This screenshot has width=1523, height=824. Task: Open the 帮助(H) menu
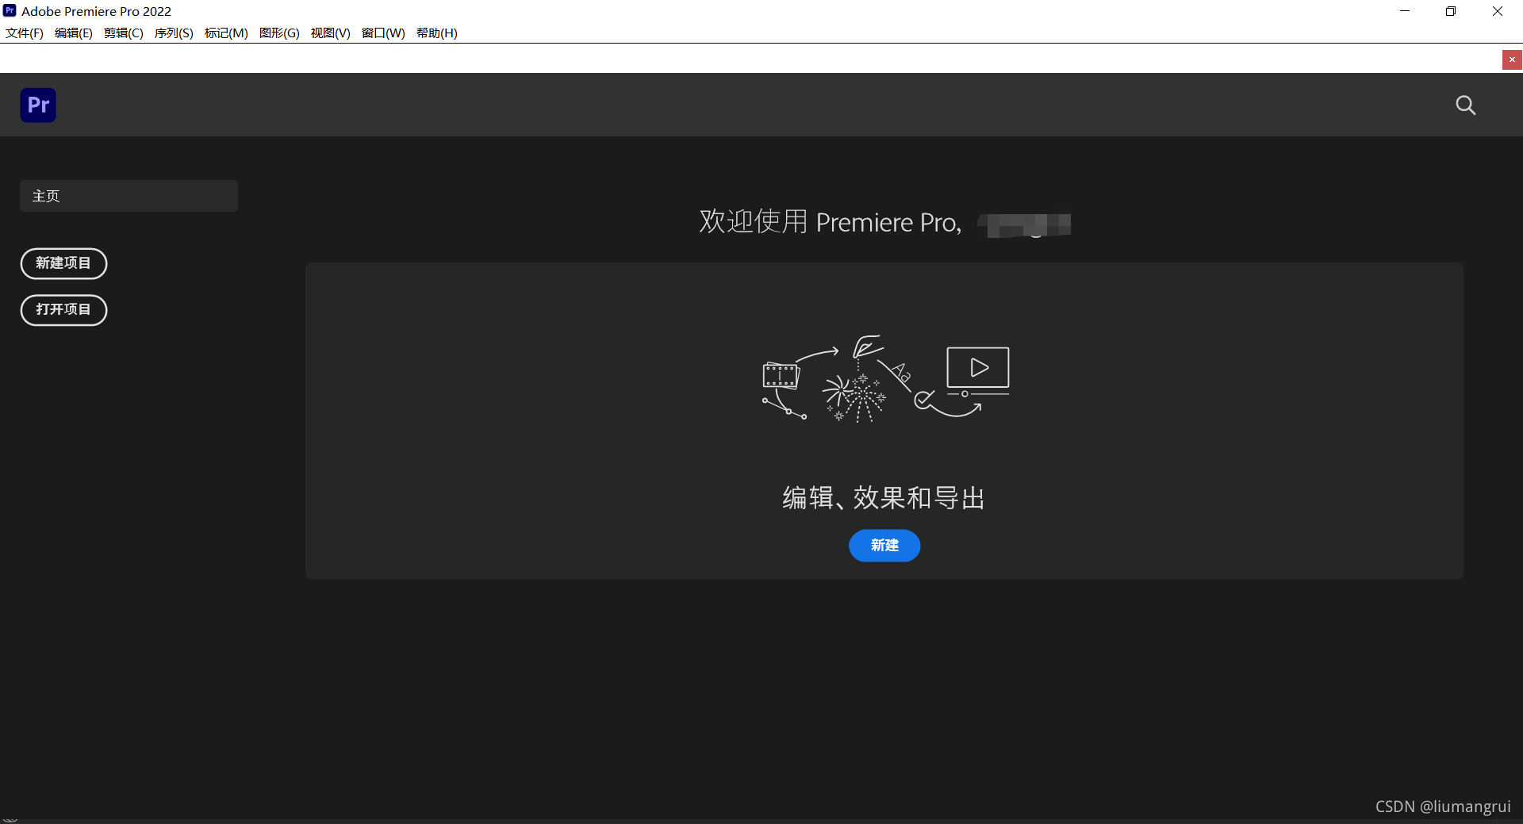pos(437,33)
